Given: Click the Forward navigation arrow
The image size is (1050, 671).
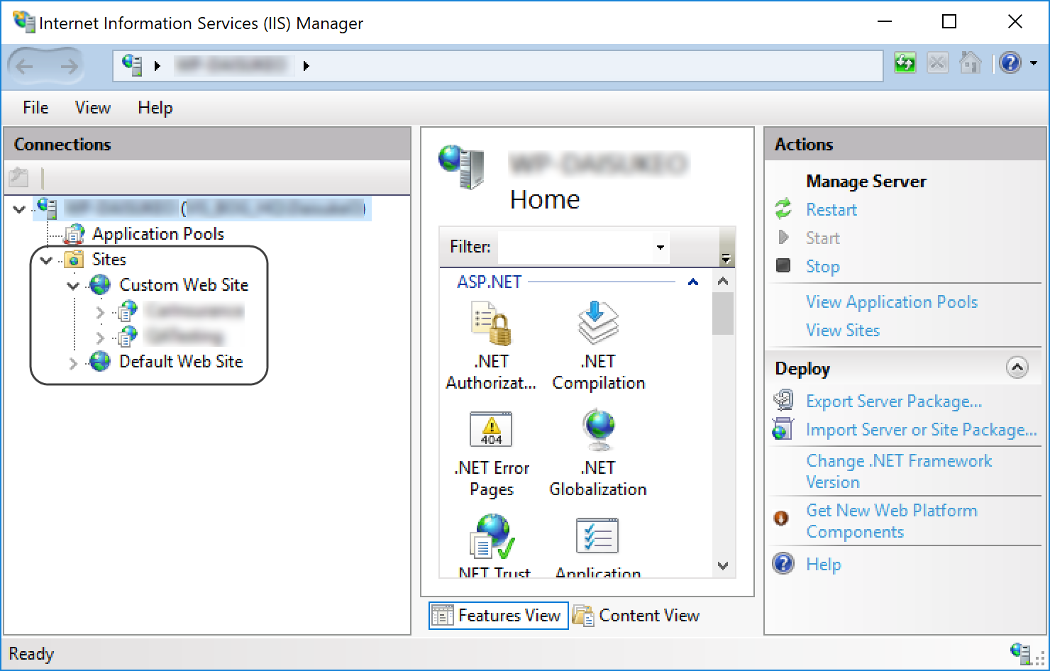Looking at the screenshot, I should pos(69,66).
